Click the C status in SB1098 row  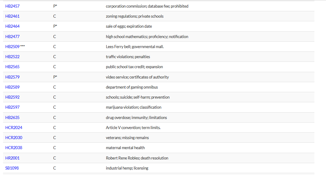[x=55, y=168]
